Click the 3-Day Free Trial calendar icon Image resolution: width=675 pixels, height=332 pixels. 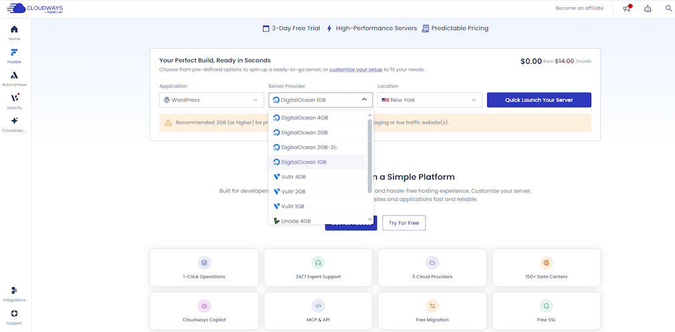click(x=266, y=29)
